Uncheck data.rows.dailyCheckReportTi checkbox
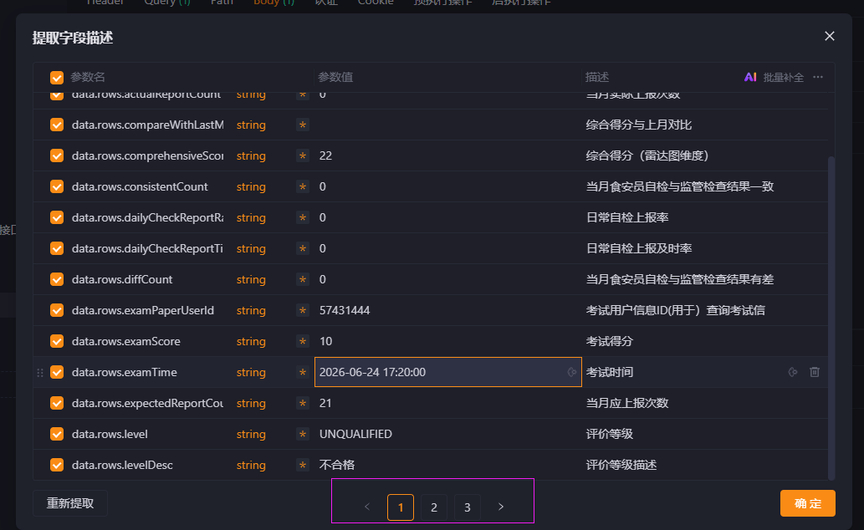The image size is (864, 530). 57,248
